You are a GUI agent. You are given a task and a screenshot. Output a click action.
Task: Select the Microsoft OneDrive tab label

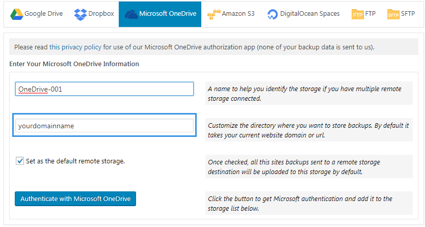tap(168, 14)
